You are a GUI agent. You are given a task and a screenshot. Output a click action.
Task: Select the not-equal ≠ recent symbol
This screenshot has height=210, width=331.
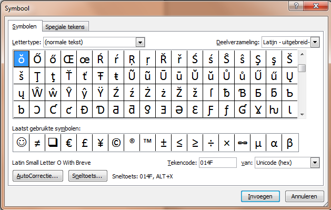pos(37,143)
